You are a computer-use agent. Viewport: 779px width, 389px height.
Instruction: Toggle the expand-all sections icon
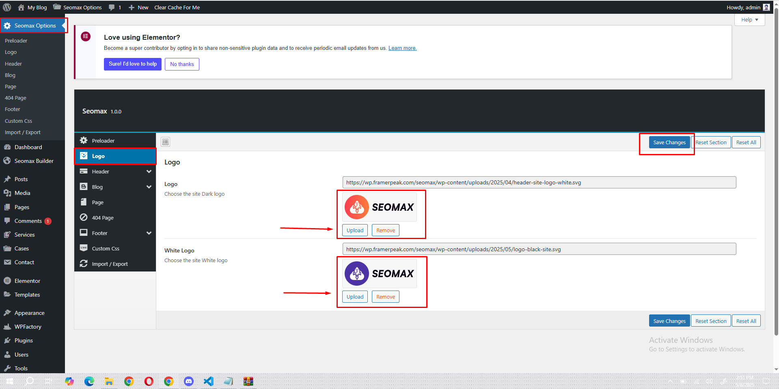[x=165, y=142]
